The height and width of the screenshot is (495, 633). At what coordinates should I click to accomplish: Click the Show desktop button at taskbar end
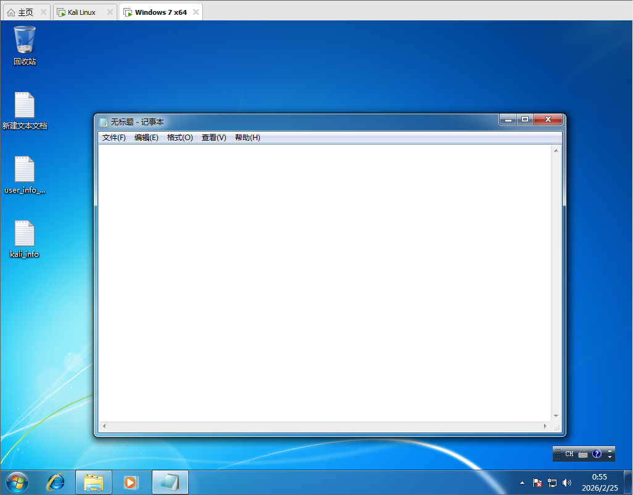coord(629,482)
